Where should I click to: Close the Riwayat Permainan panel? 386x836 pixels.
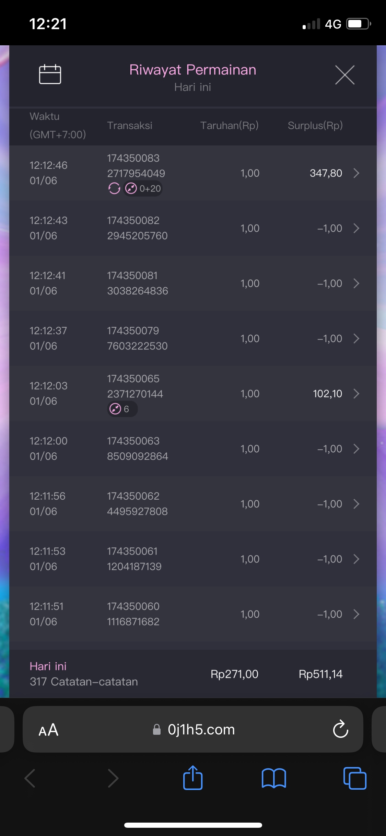point(344,75)
